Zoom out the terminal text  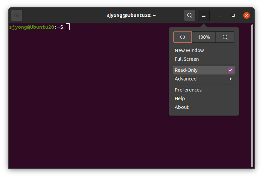182,37
